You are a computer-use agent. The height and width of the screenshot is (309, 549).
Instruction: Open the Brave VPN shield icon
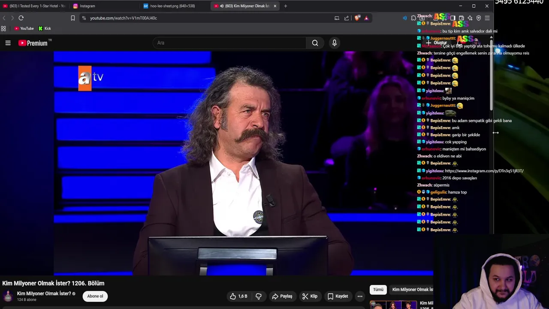click(x=479, y=18)
